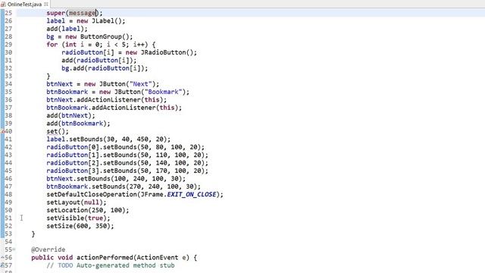Click the underlined "set();" call on line 40
Screen dimensions: 485x273
click(x=58, y=131)
